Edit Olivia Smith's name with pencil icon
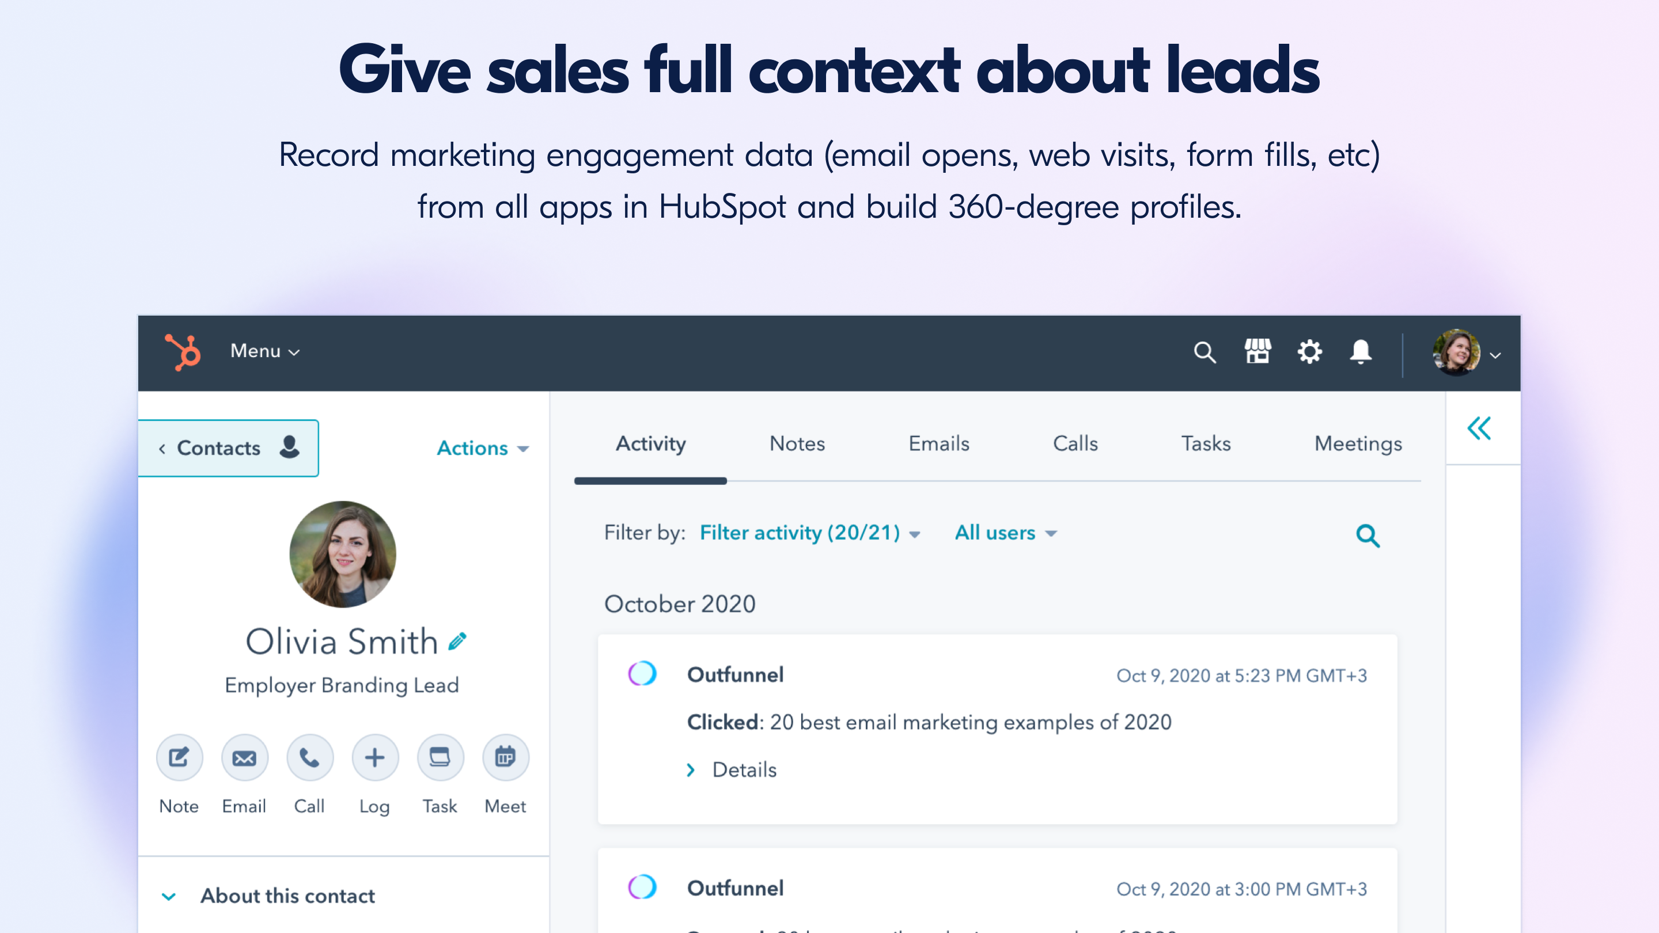 pyautogui.click(x=458, y=642)
